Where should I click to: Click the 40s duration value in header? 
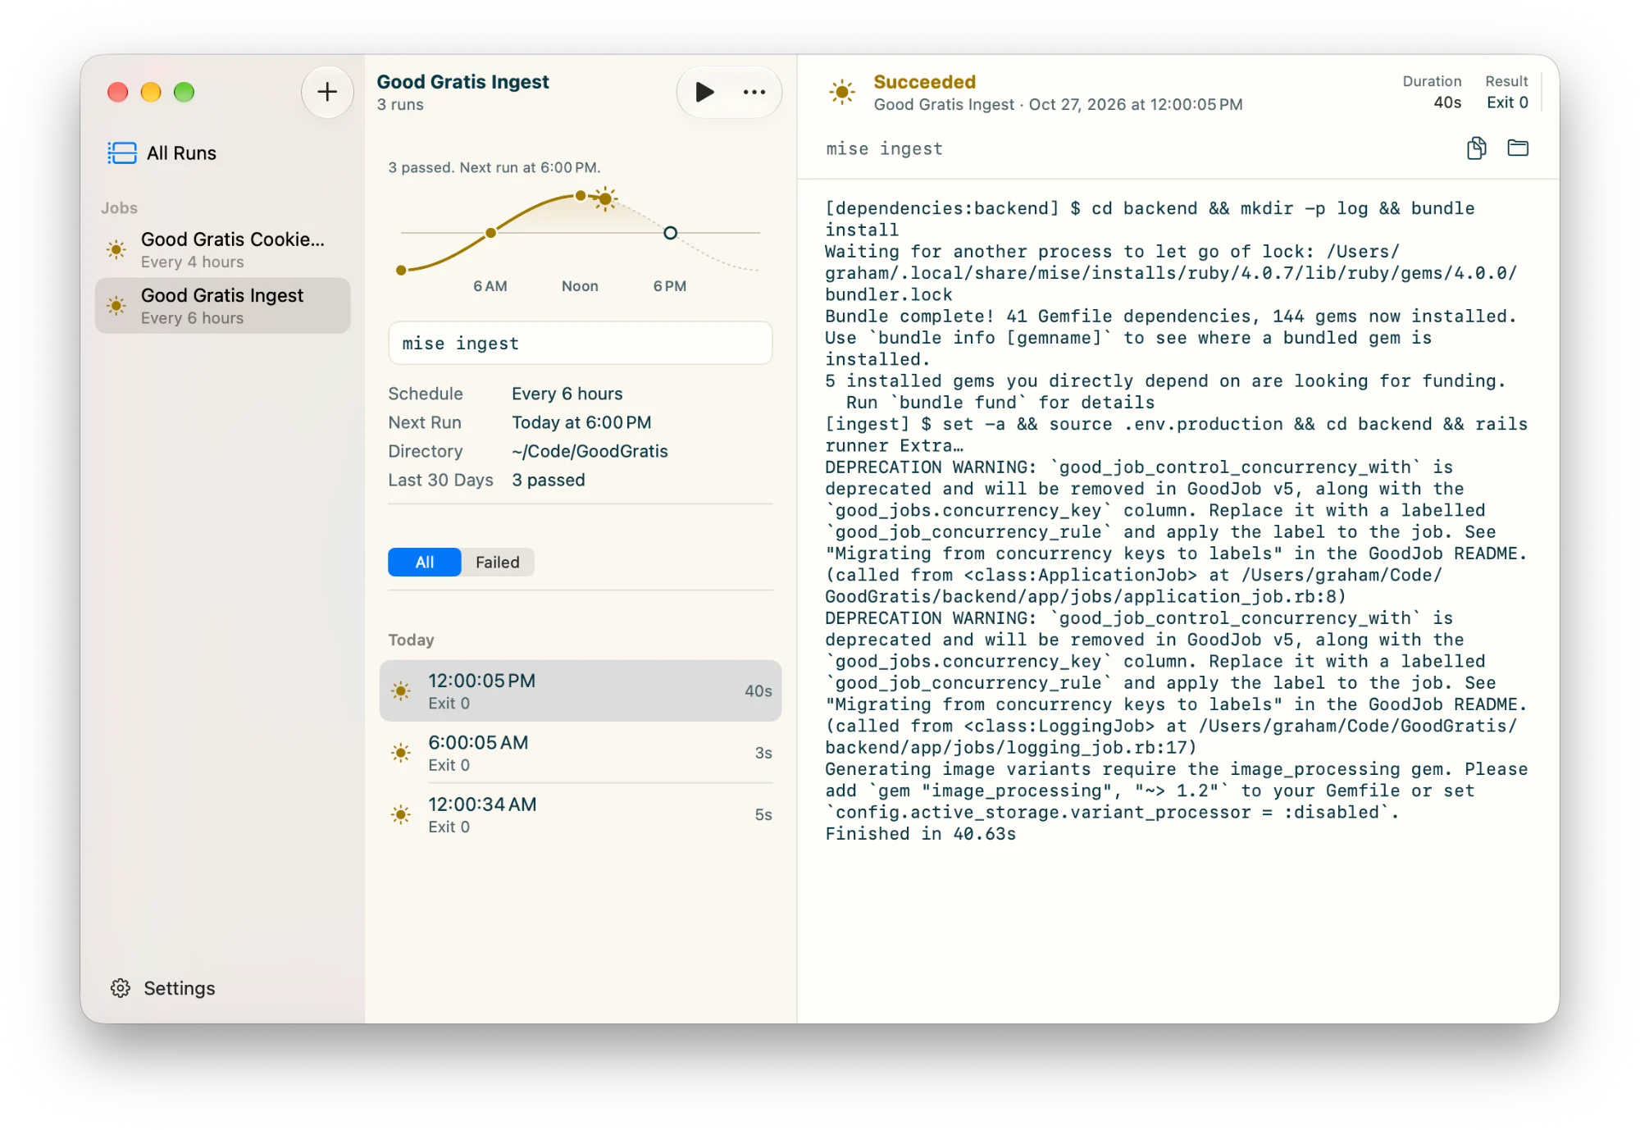click(x=1447, y=103)
